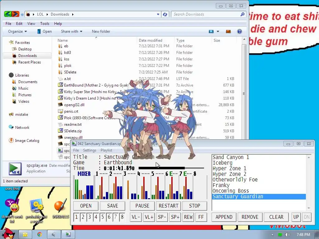Select the opengl32.dll file icon
Viewport: 319px width, 239px height.
click(60, 105)
